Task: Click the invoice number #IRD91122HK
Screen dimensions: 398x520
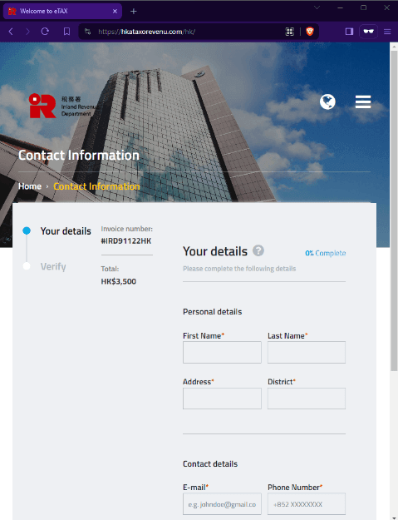Action: [x=125, y=241]
